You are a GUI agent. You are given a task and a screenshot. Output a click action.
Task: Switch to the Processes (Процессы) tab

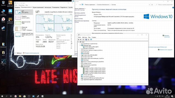17,7
